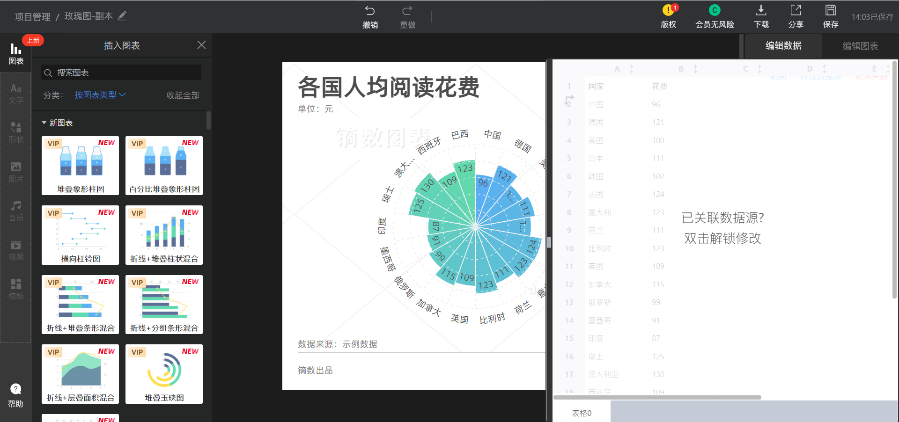Click the 14:03已保存 save status

(x=872, y=17)
